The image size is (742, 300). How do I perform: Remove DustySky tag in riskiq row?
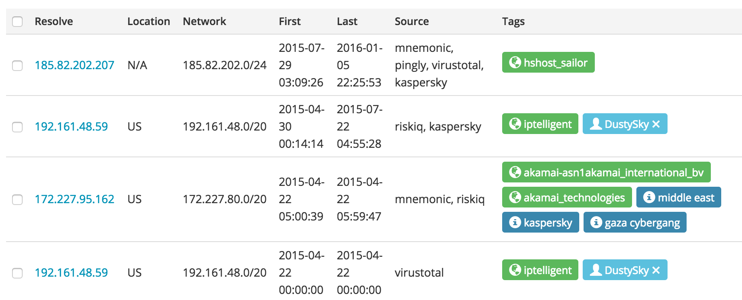pos(656,124)
